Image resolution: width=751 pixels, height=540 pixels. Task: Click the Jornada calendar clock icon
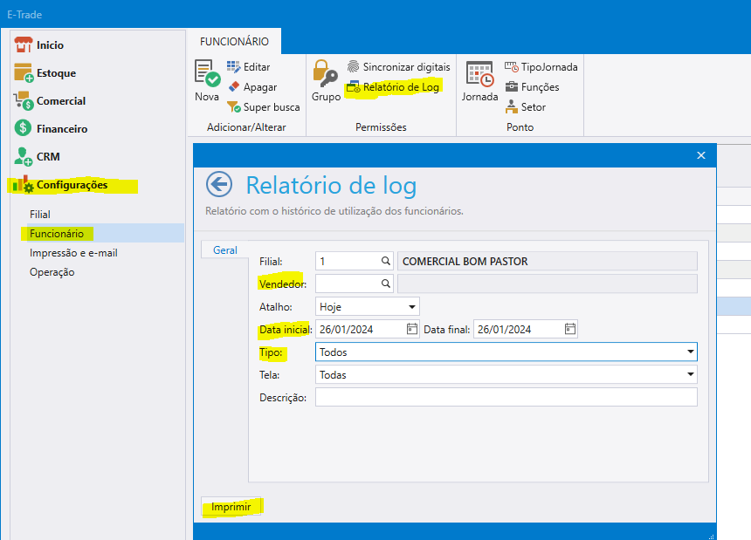tap(479, 75)
